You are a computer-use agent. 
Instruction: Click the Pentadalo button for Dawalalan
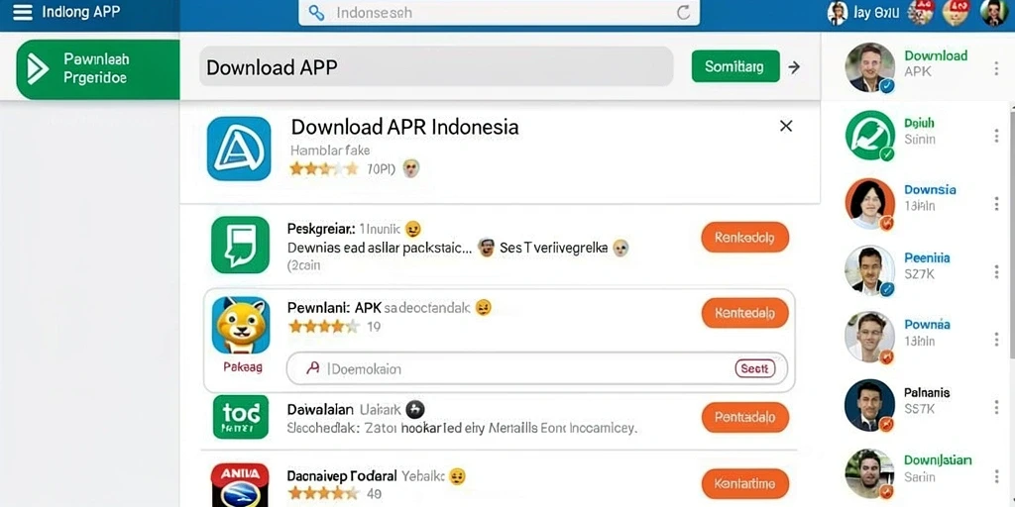(745, 418)
